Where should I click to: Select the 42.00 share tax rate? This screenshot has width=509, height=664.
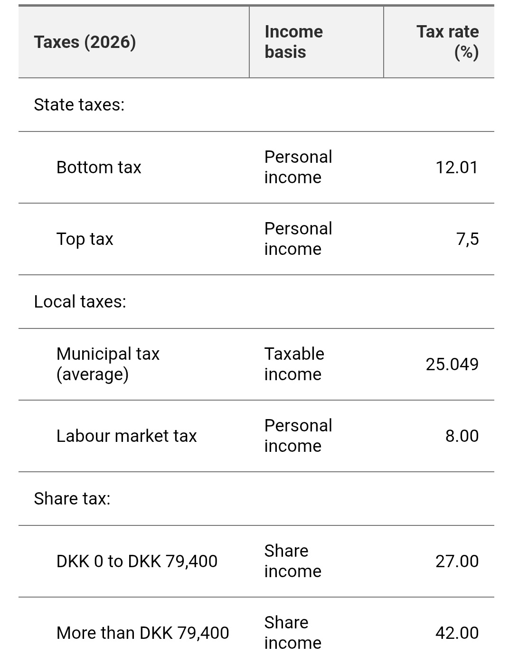coord(456,633)
